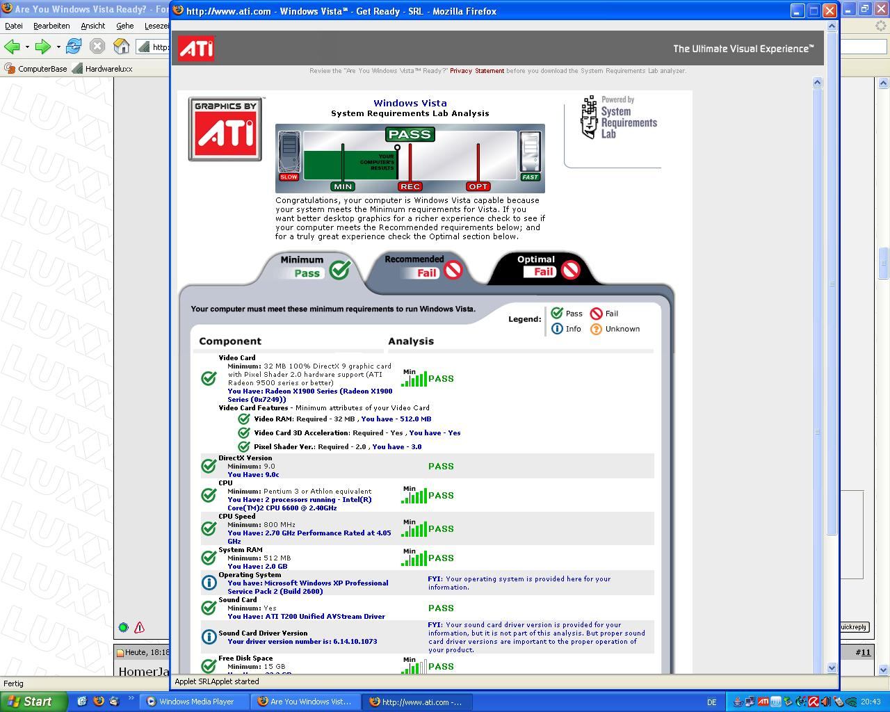Open the Windows Start button

pyautogui.click(x=33, y=702)
